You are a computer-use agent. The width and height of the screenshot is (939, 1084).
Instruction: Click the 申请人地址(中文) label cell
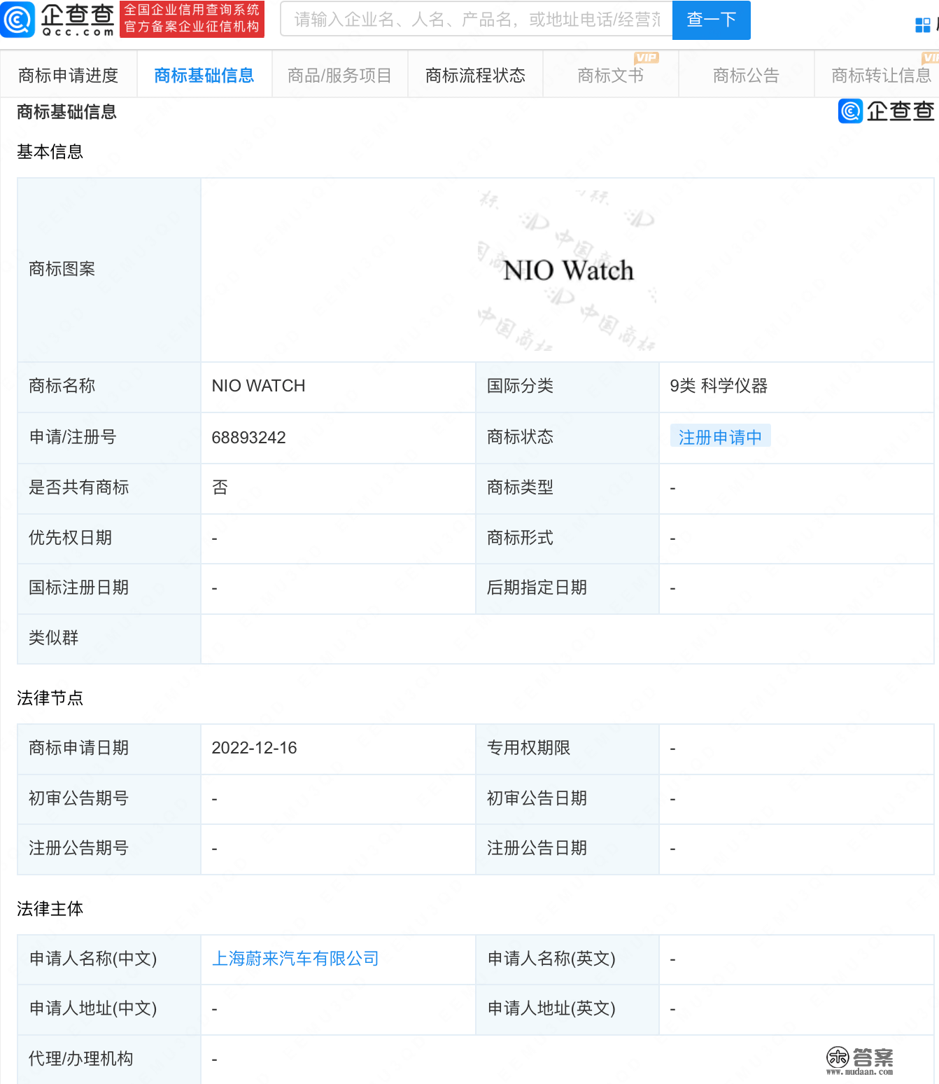point(109,1009)
